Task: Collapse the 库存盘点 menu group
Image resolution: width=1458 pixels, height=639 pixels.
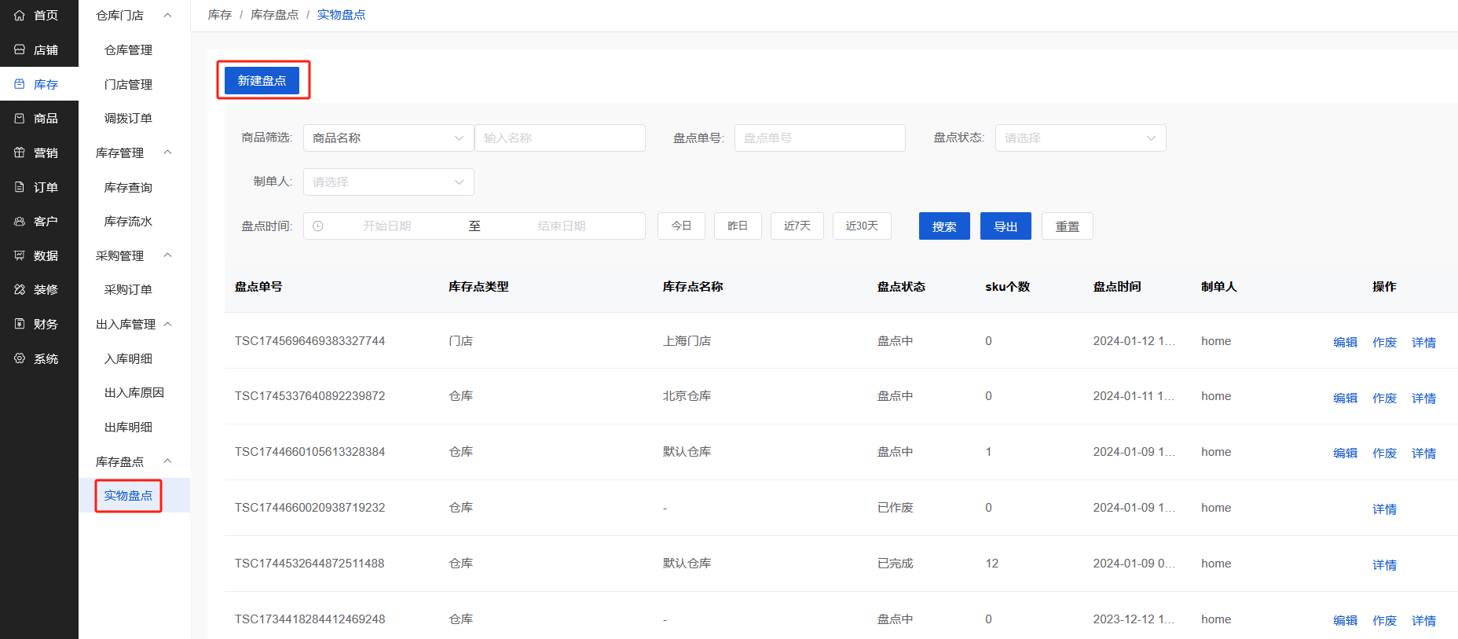Action: click(167, 461)
